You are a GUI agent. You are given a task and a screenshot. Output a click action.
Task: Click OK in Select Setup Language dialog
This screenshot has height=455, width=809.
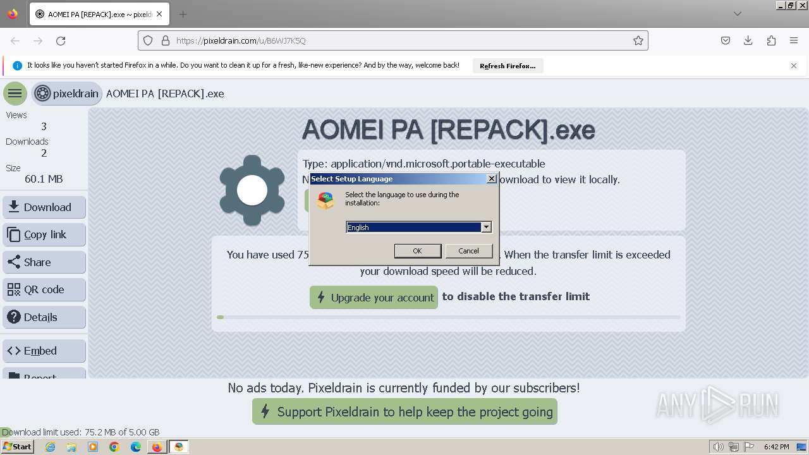pyautogui.click(x=417, y=251)
